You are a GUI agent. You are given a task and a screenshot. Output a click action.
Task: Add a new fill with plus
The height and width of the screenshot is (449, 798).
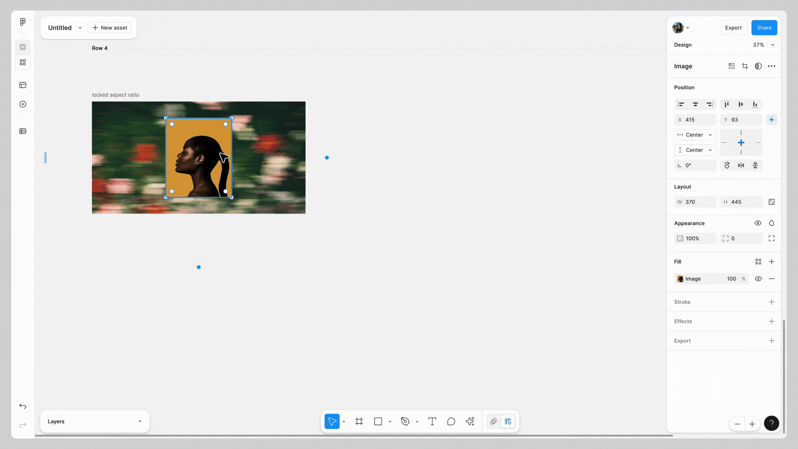click(771, 262)
